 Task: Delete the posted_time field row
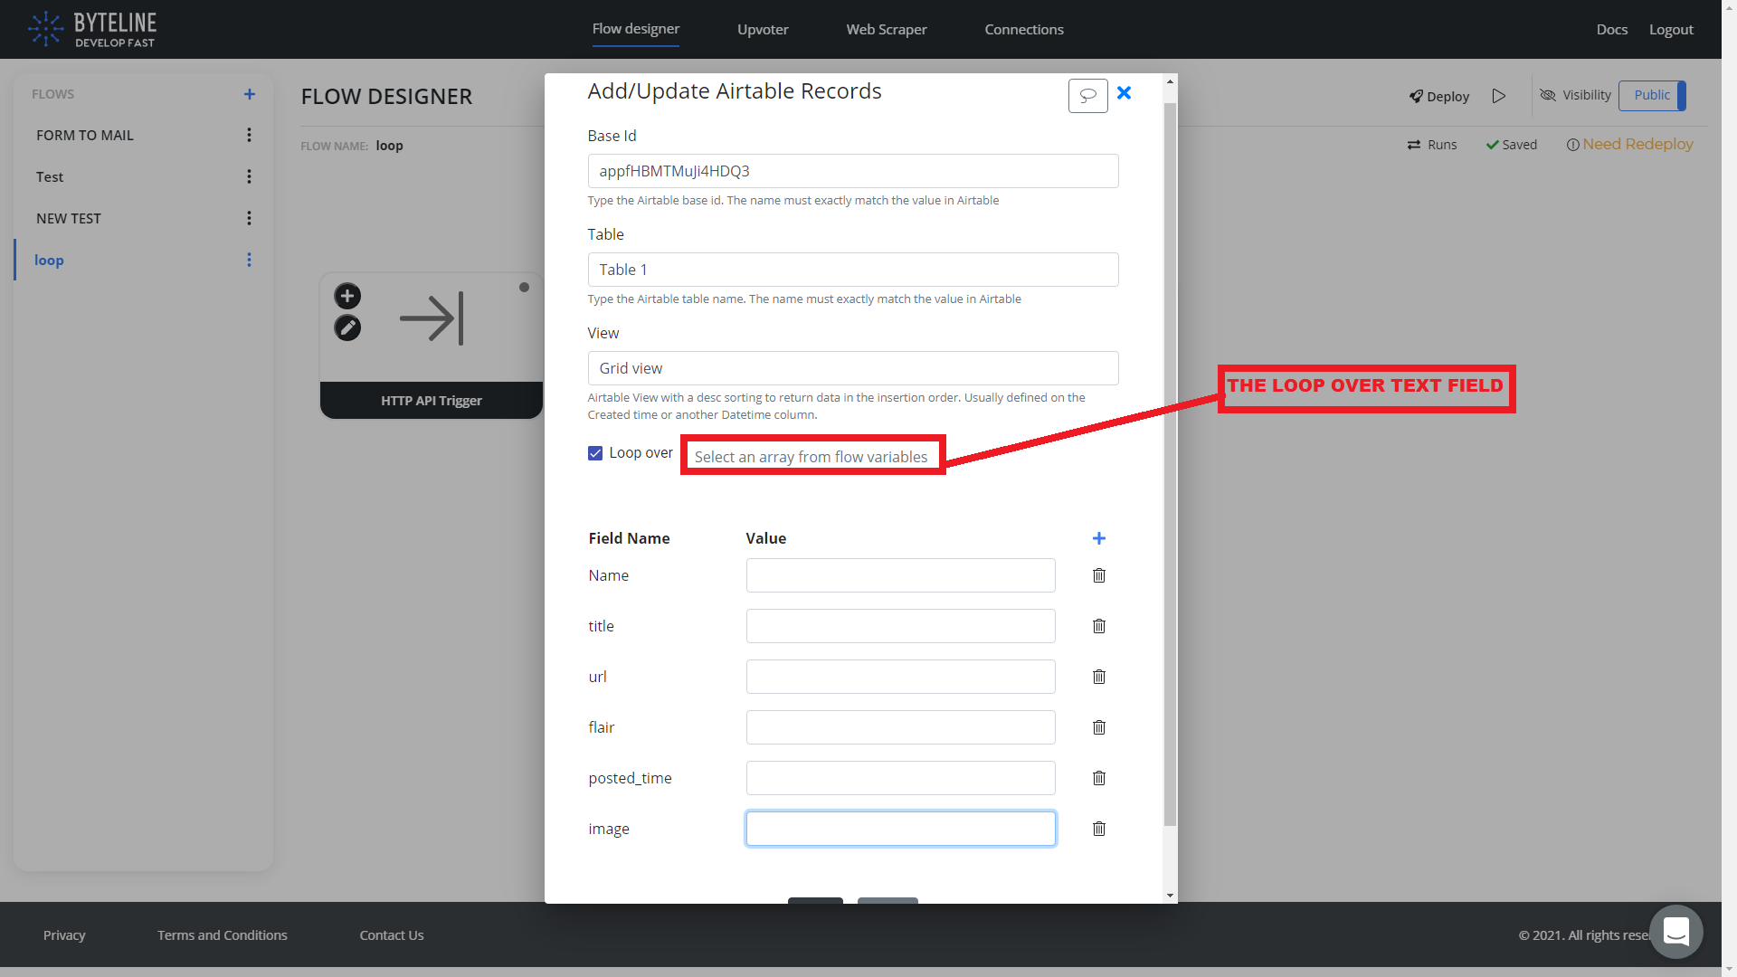click(x=1099, y=778)
